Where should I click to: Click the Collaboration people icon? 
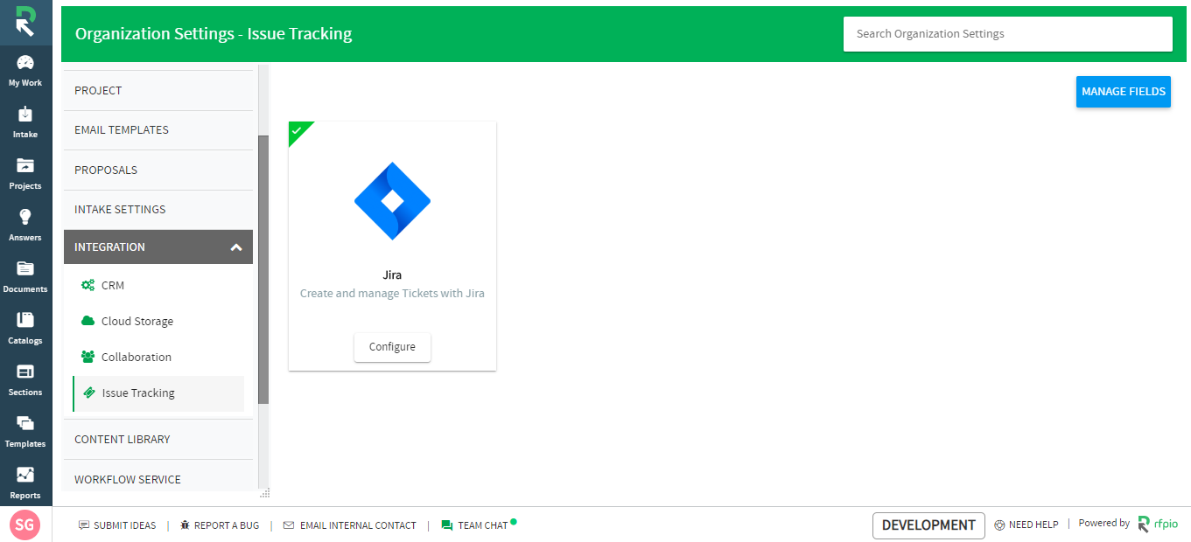[x=88, y=357]
